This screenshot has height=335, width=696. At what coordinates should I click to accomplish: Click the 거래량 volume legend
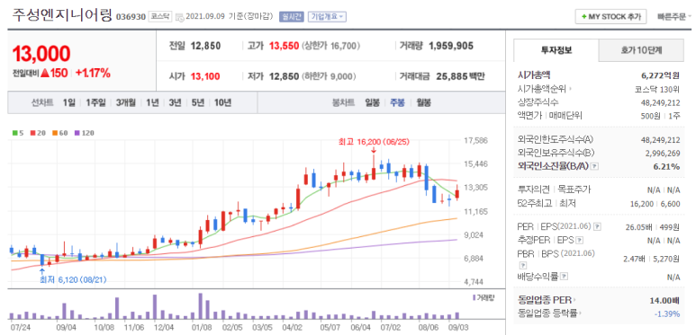[484, 298]
